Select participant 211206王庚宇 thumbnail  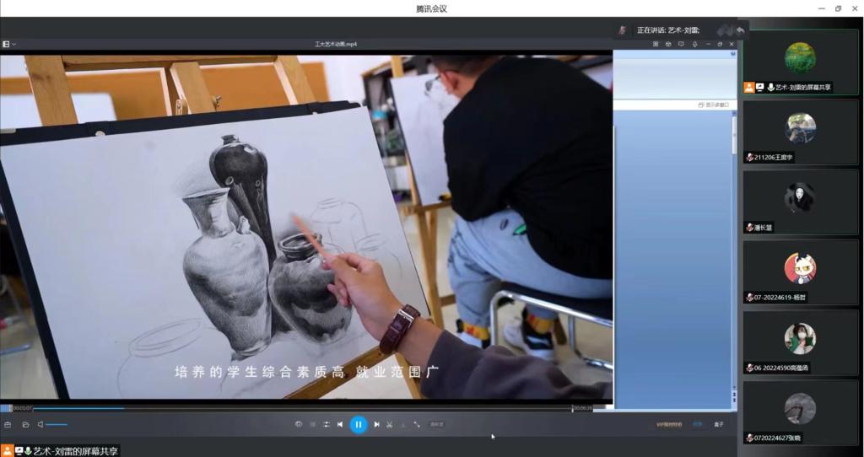[800, 132]
